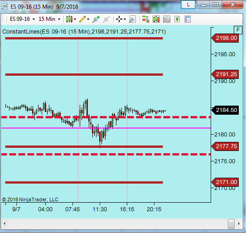
Task: Click the 04:00 time axis label
Action: [45, 209]
